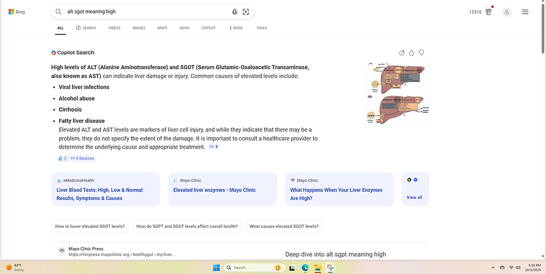The image size is (546, 274).
Task: Click the Bing search query field
Action: tap(146, 12)
